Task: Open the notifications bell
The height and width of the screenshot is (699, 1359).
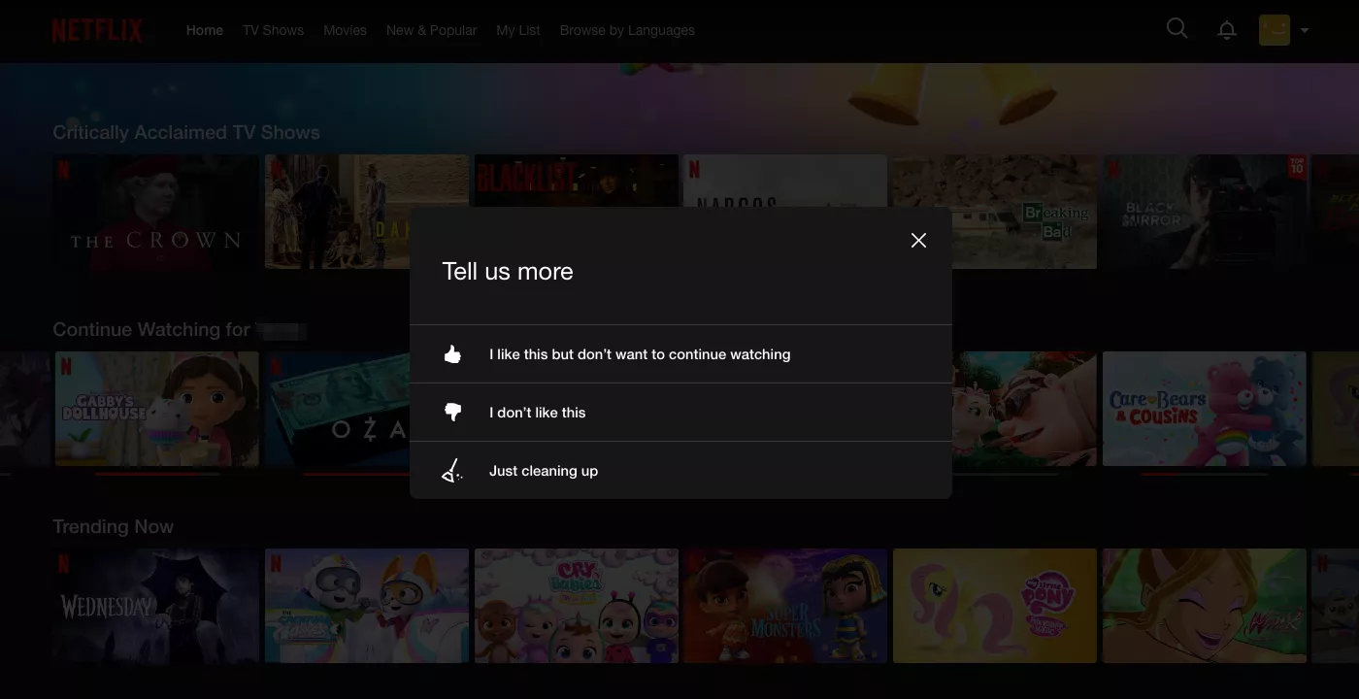Action: click(1227, 30)
